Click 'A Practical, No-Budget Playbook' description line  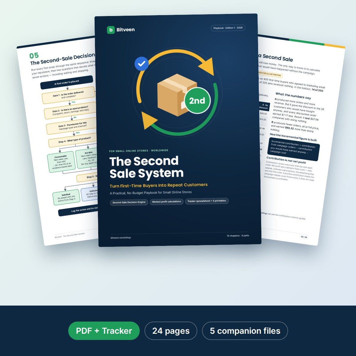(x=151, y=193)
